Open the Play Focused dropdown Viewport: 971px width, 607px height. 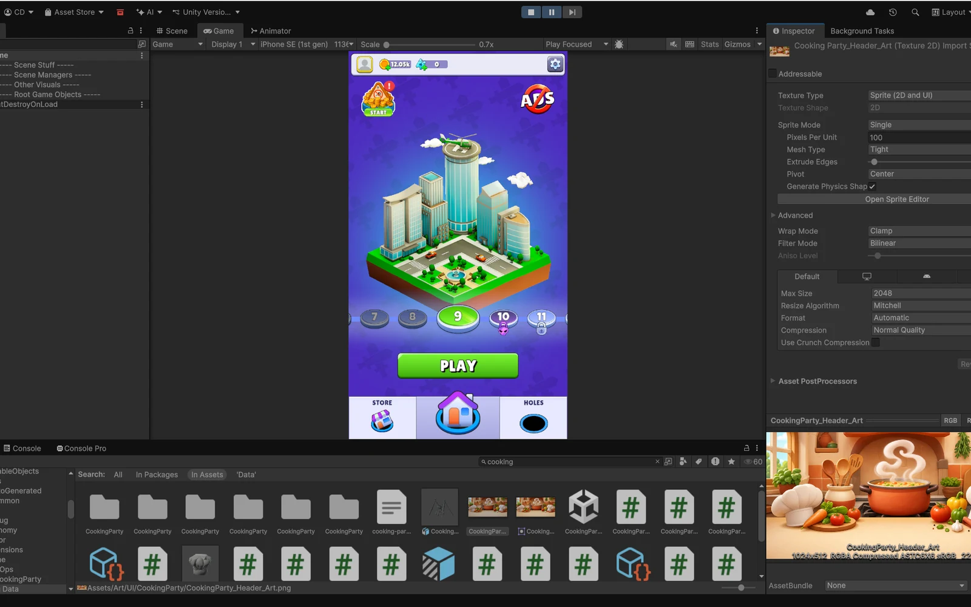click(x=577, y=44)
